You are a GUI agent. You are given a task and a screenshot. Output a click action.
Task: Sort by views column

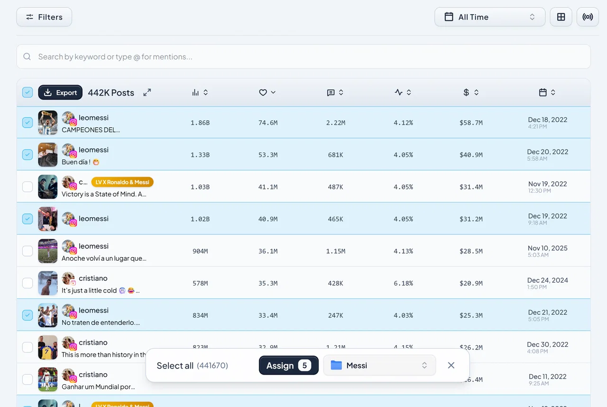(x=200, y=93)
